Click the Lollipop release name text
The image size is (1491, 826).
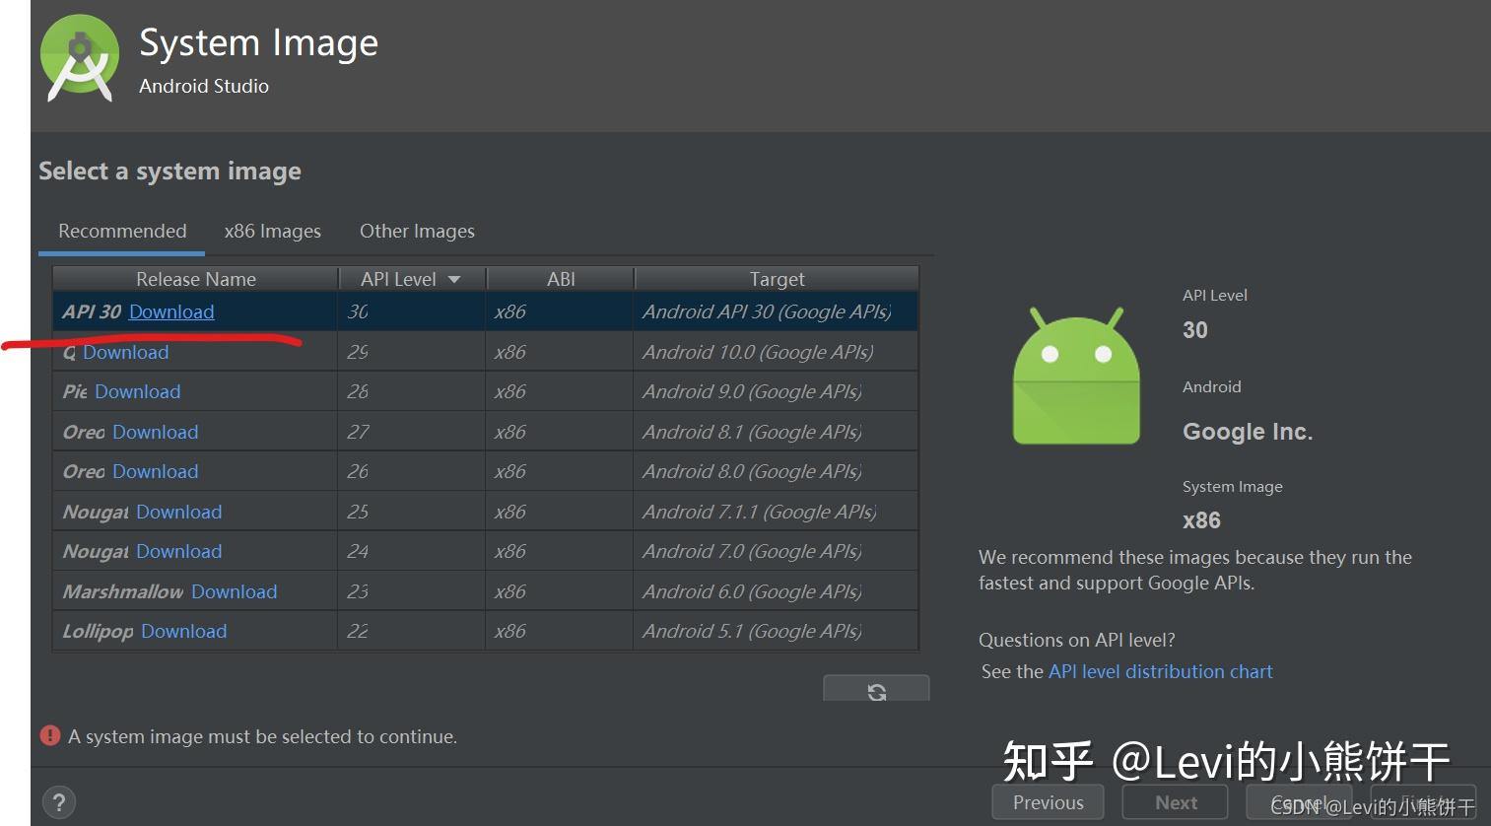tap(98, 632)
